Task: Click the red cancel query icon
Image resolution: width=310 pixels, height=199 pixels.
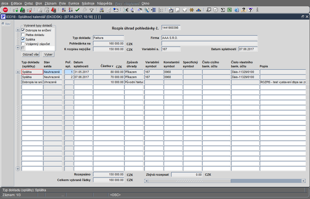Action: [x=54, y=10]
